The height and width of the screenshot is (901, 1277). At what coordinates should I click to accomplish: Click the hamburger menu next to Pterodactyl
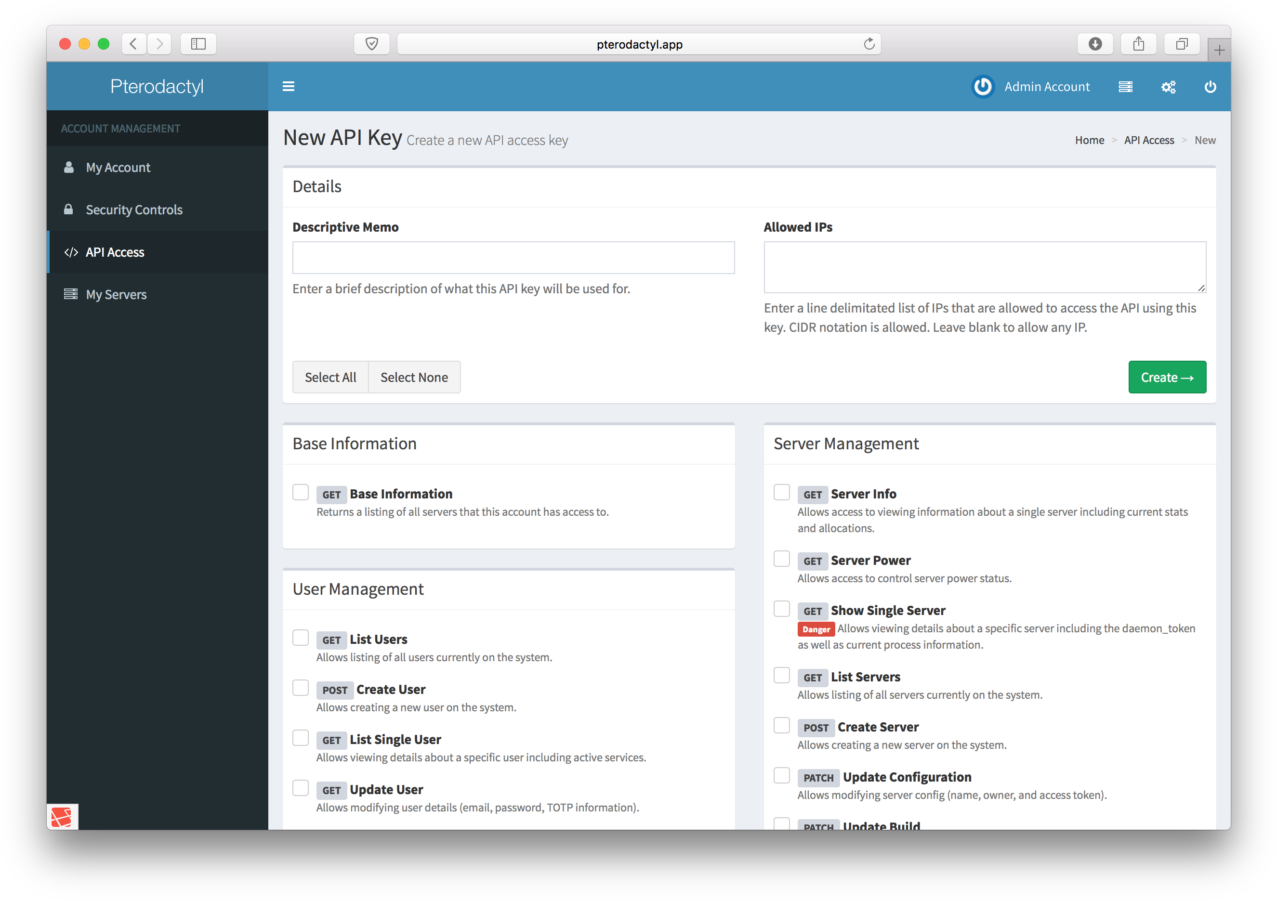coord(289,86)
